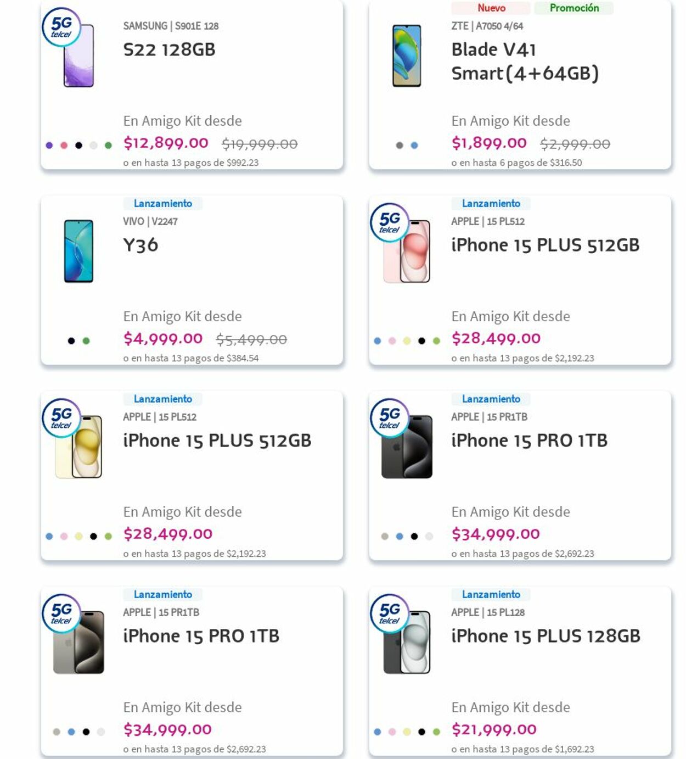Pick the gray color dot for Blade V41 Smart
Image resolution: width=686 pixels, height=759 pixels.
[400, 146]
